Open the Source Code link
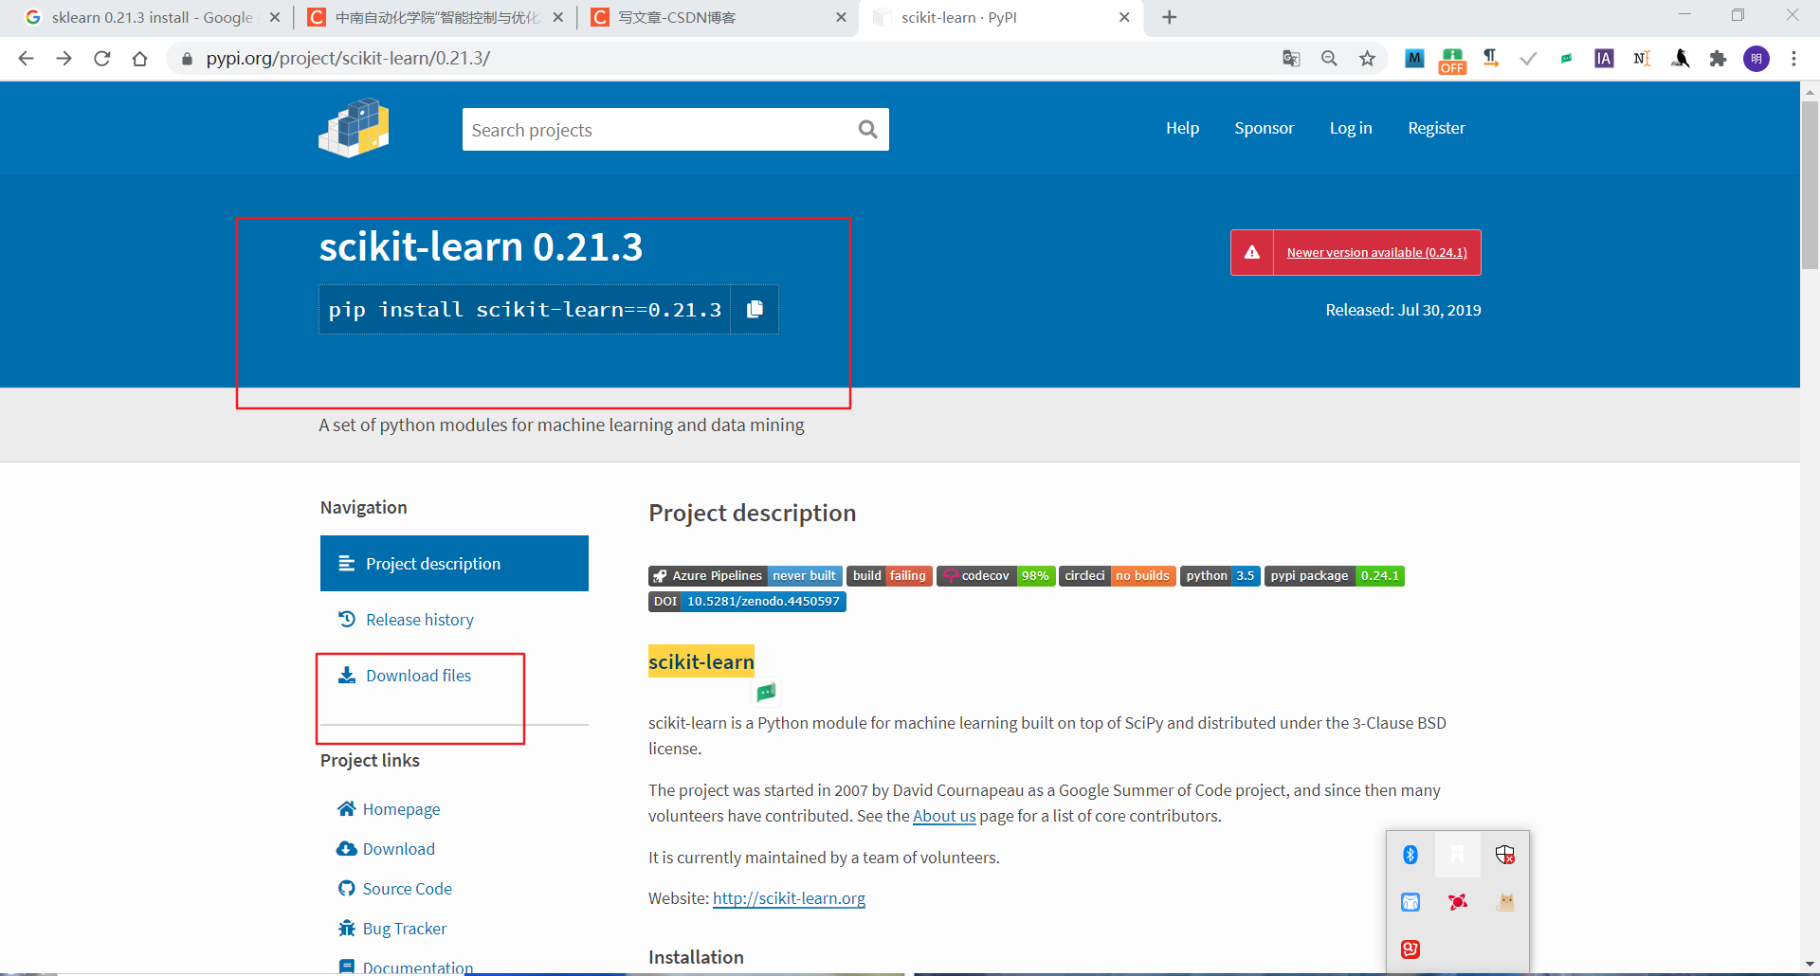The width and height of the screenshot is (1820, 976). point(407,889)
